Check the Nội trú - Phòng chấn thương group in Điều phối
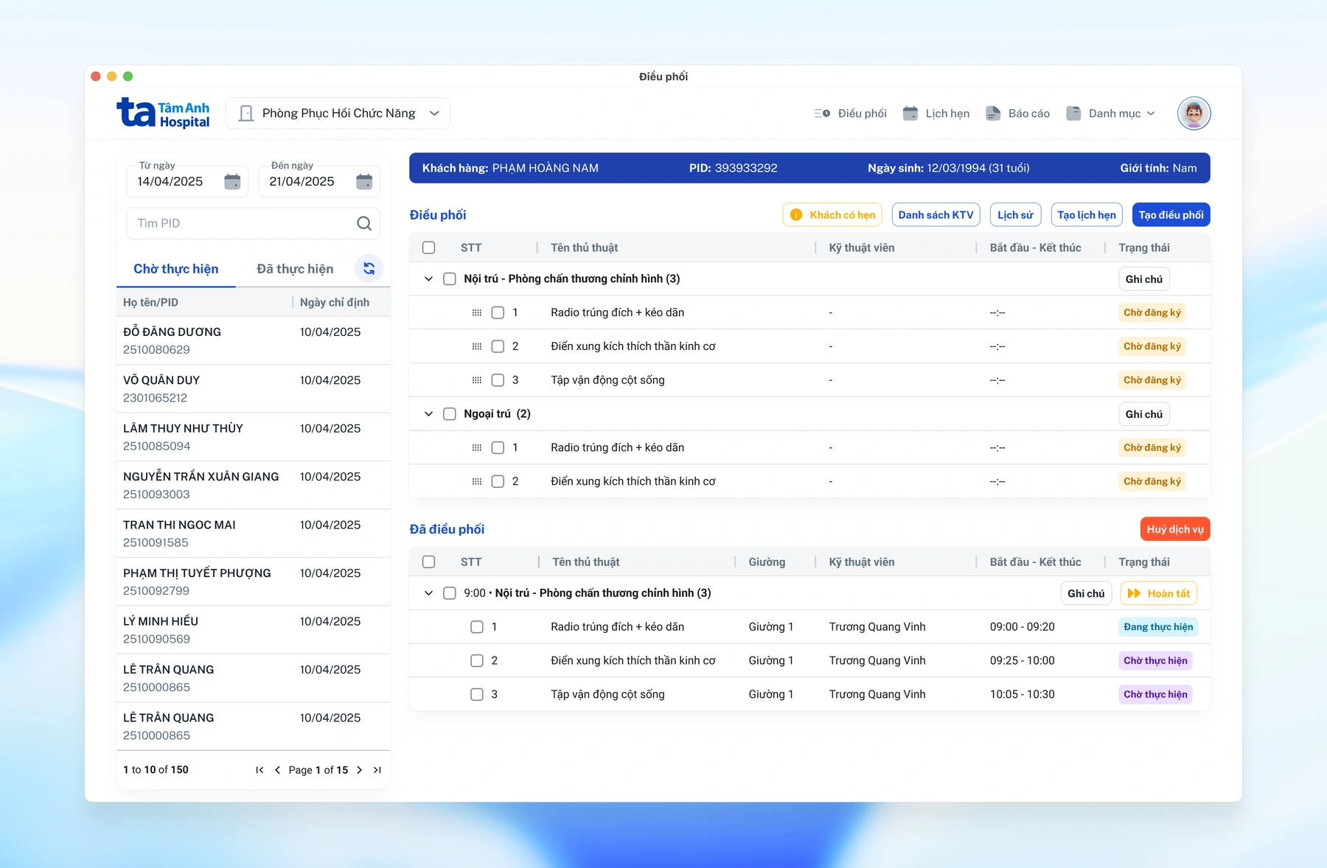1327x868 pixels. [x=449, y=279]
